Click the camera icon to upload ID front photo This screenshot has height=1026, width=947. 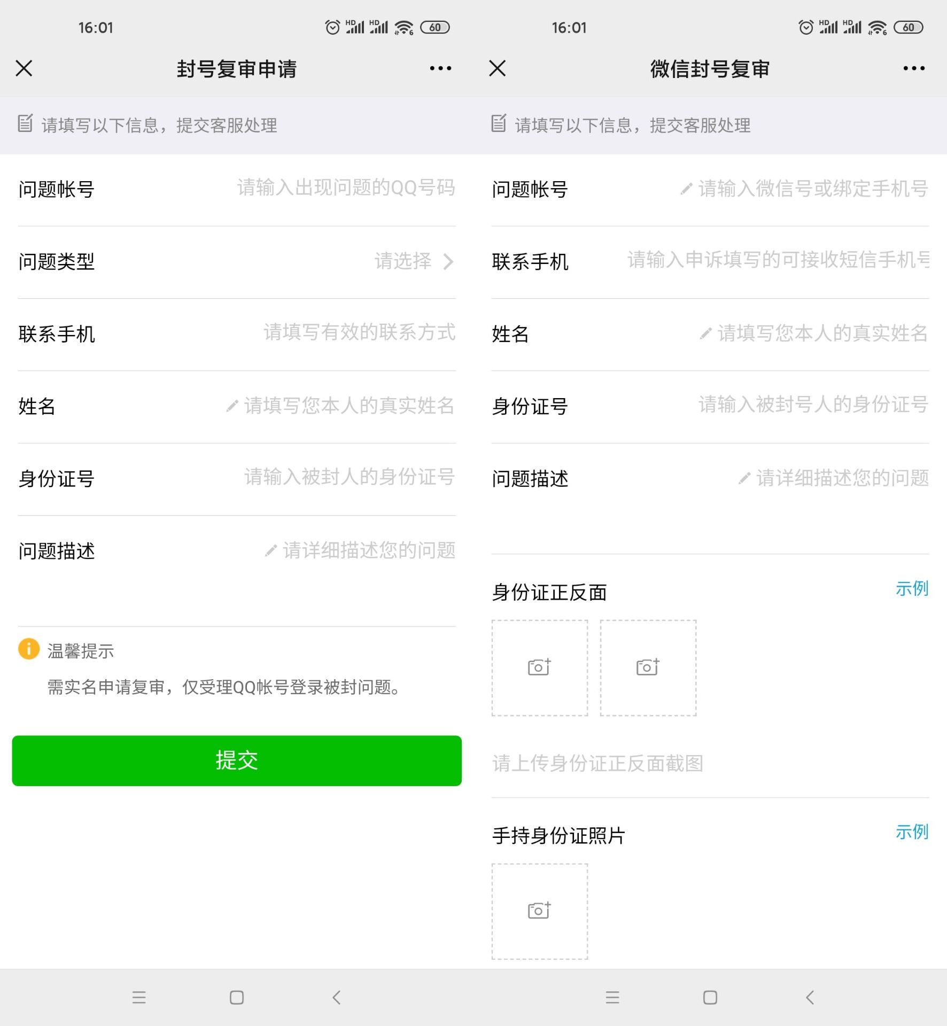539,668
